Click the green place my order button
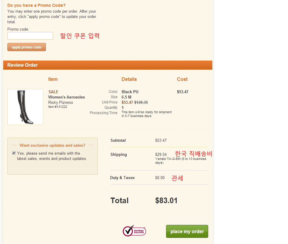Viewport: 288px width, 244px height. point(187,231)
